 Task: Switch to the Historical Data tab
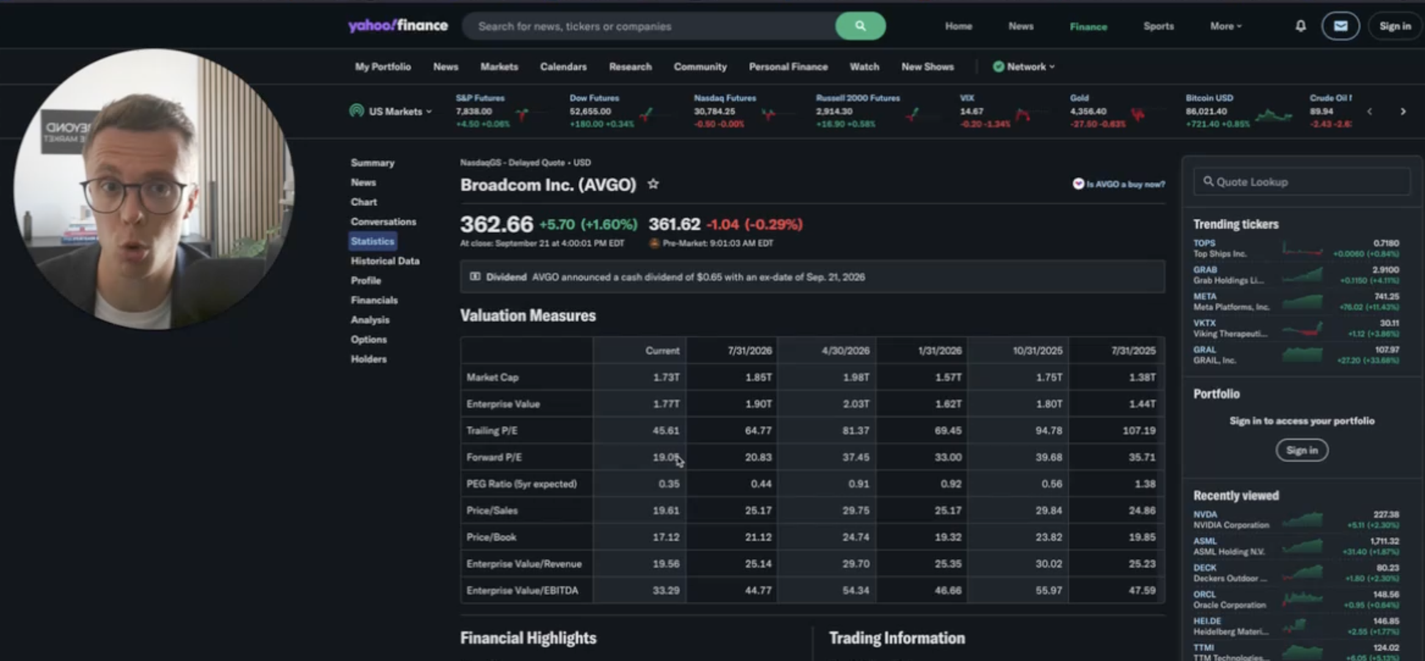[x=385, y=261]
